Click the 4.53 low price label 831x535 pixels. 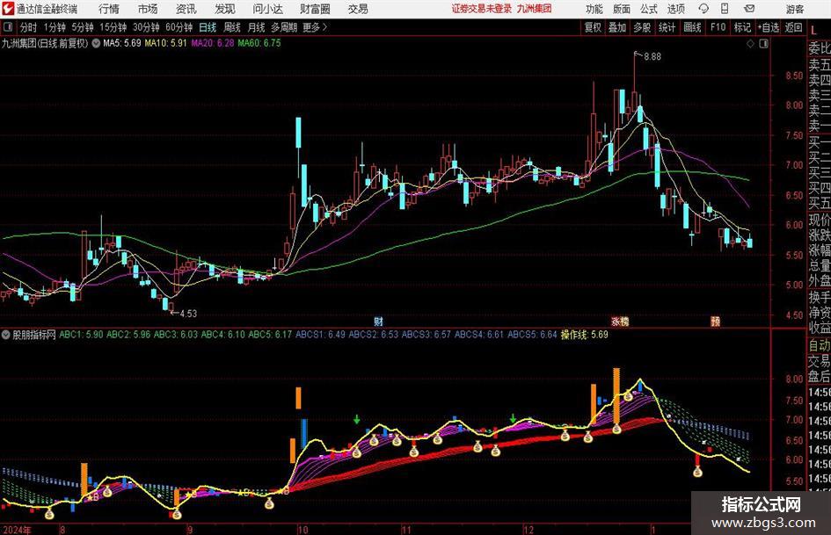tap(188, 314)
